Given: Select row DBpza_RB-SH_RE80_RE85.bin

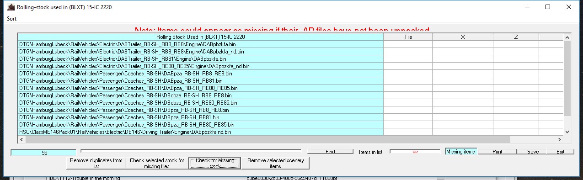Looking at the screenshot, I should click(x=201, y=125).
